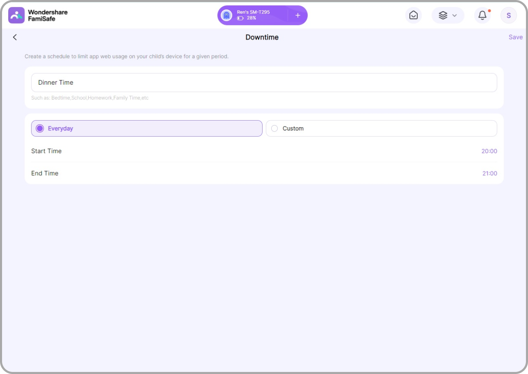Click the Start Time label

(47, 151)
